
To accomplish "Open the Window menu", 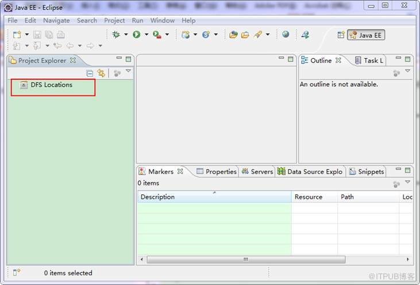I will pos(163,20).
